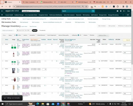Click the Fontana Chocolate Sauce product thumbnail
This screenshot has width=133, height=106.
point(14,70)
